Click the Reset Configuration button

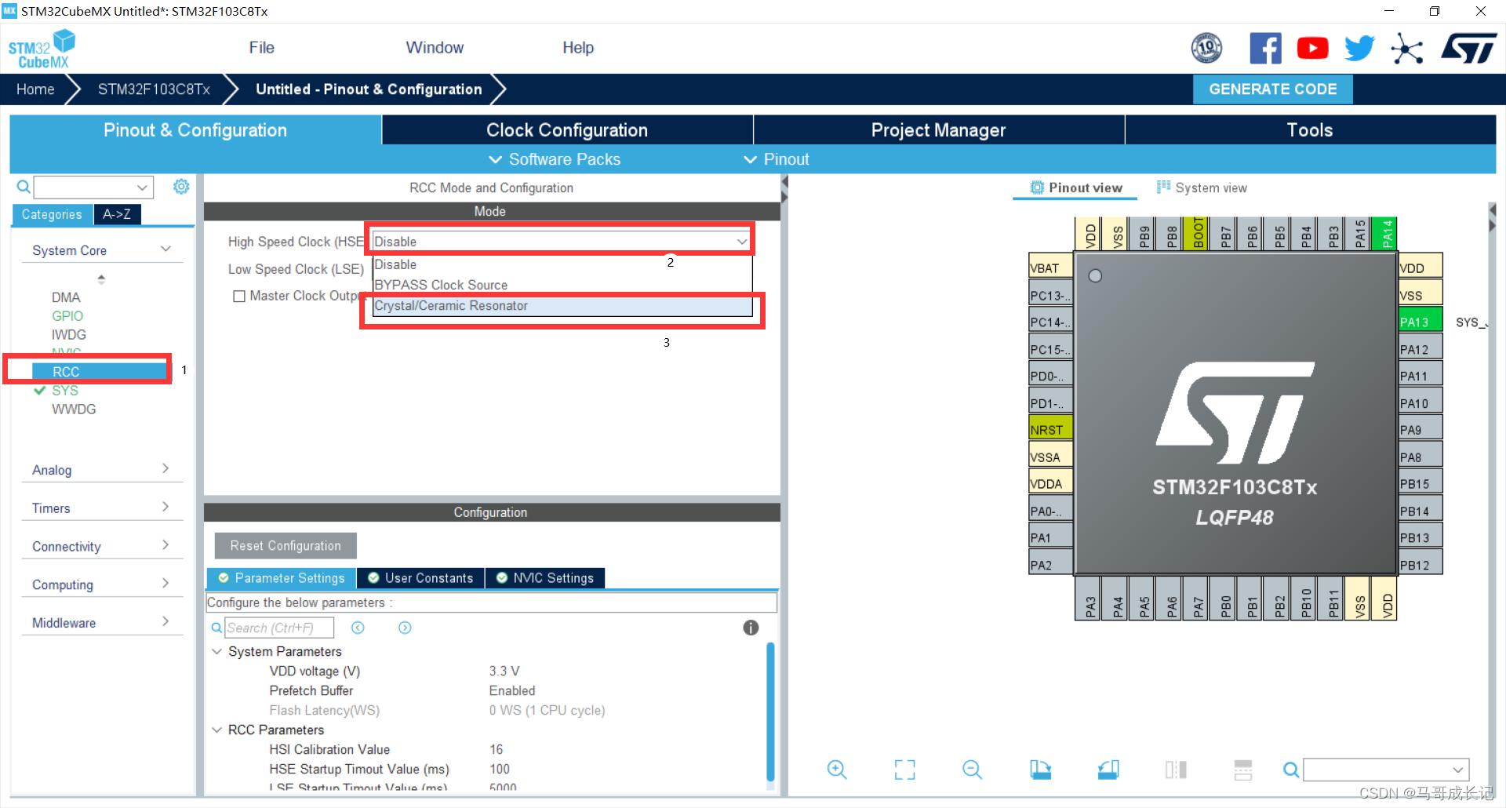coord(286,546)
